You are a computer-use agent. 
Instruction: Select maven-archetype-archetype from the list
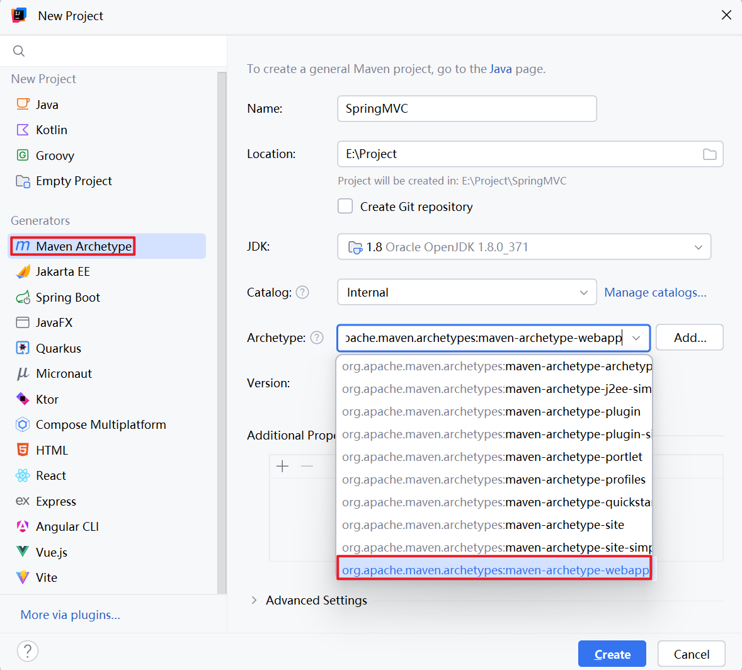pyautogui.click(x=494, y=366)
